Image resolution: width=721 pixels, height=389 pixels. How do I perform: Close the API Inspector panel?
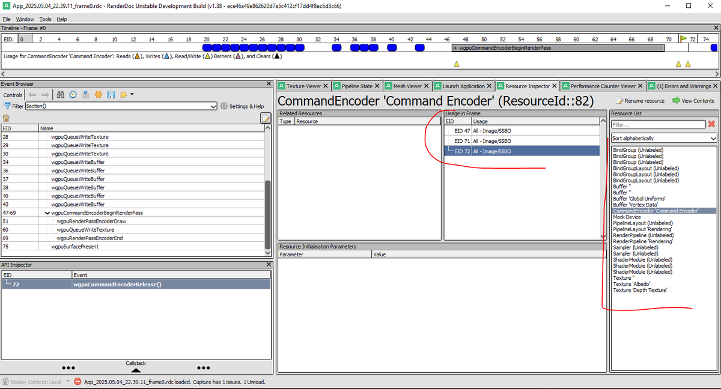pyautogui.click(x=269, y=264)
